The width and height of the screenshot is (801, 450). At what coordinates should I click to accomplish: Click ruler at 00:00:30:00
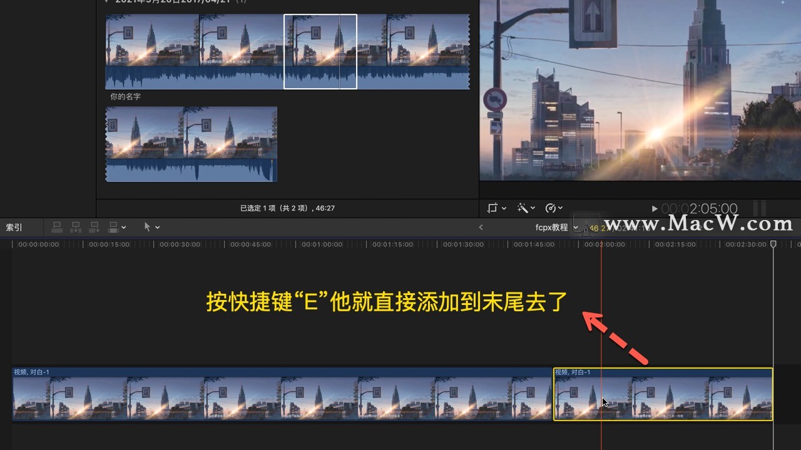[x=180, y=244]
